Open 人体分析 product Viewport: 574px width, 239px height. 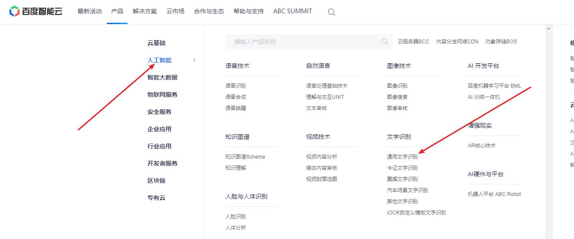point(236,228)
